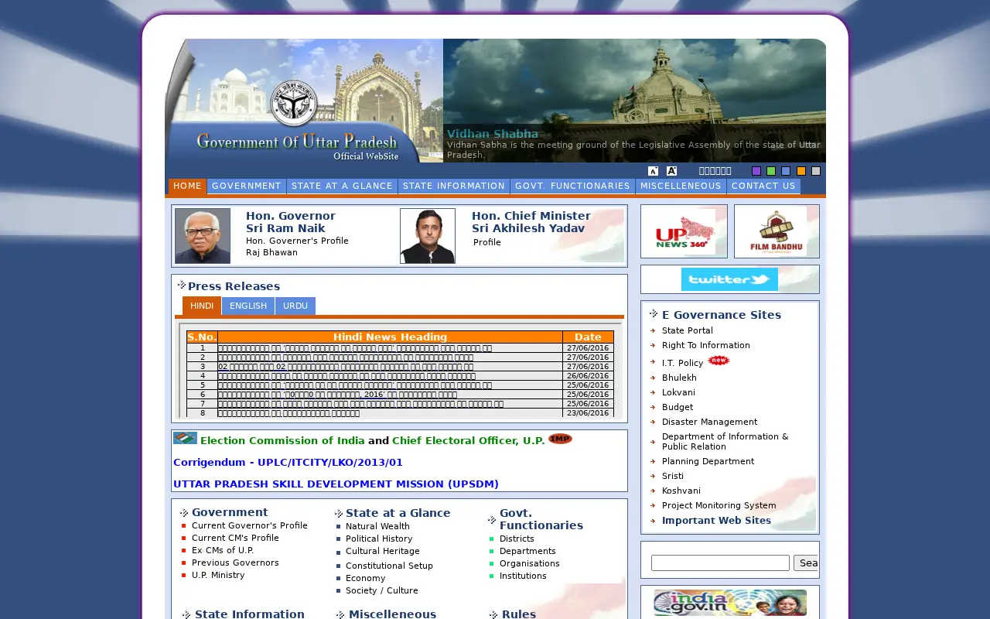This screenshot has height=619, width=990.
Task: Open the I.T. Policy link
Action: coord(683,363)
